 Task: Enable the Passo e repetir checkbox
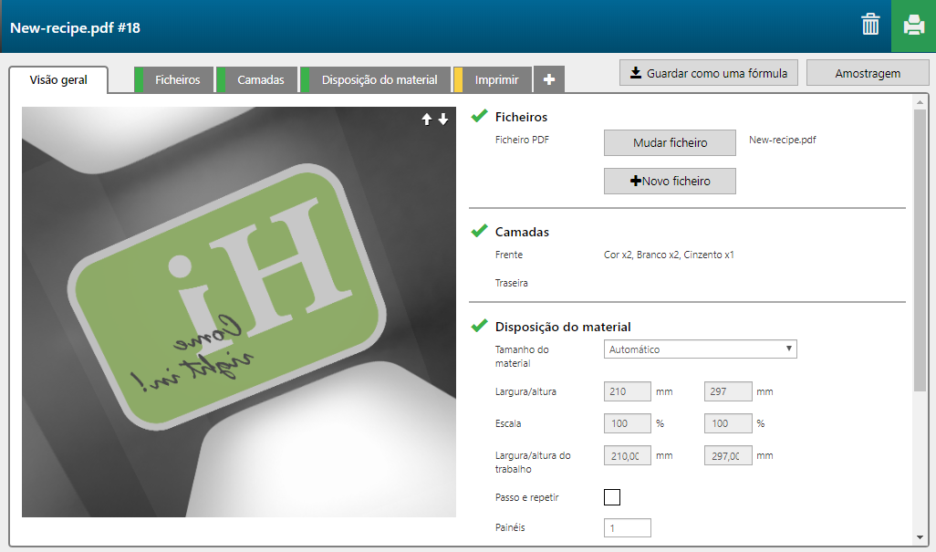tap(612, 497)
